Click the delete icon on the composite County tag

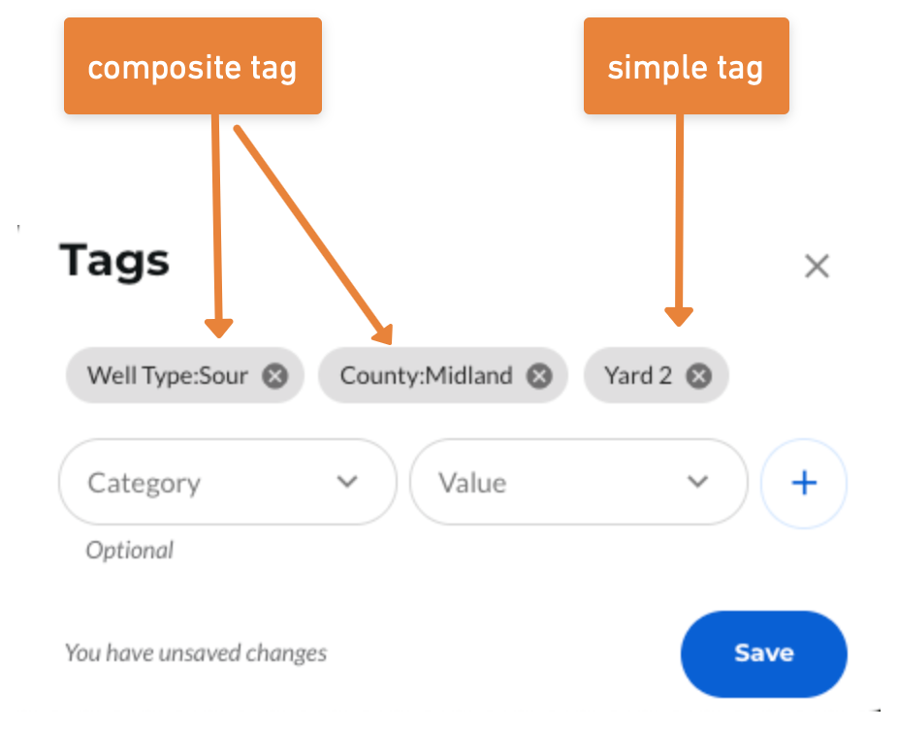(539, 376)
